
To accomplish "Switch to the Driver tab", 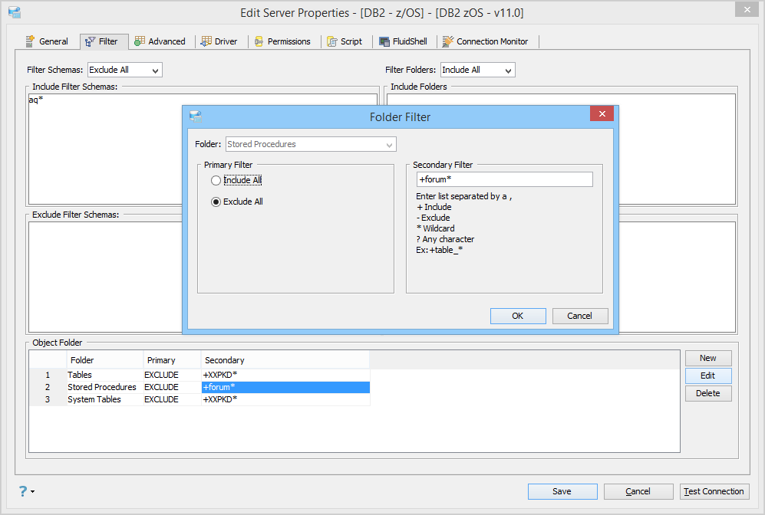I will pos(219,41).
